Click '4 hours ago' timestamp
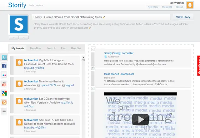Screen dimensions: 200x138 [30, 110]
